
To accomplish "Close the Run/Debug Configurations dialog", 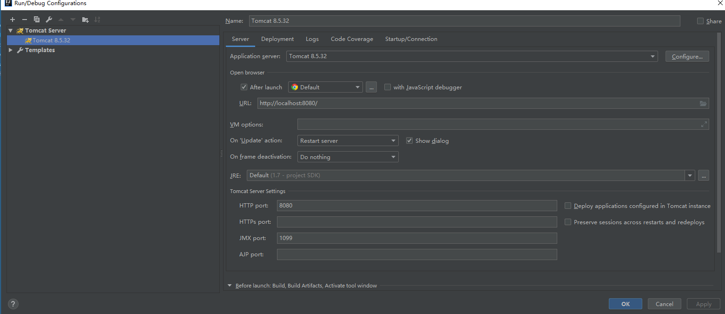I will coord(720,3).
